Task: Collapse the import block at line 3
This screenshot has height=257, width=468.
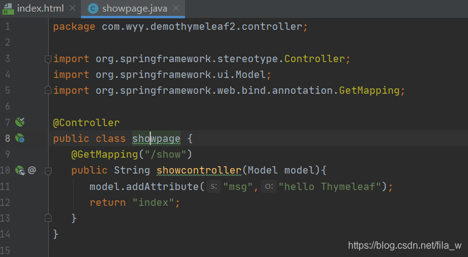Action: click(x=47, y=59)
